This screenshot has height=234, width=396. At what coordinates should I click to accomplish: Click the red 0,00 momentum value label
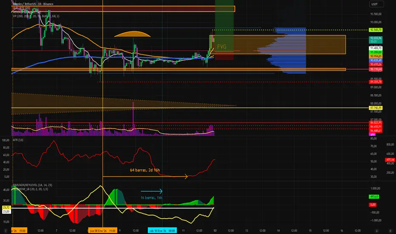coord(373,204)
